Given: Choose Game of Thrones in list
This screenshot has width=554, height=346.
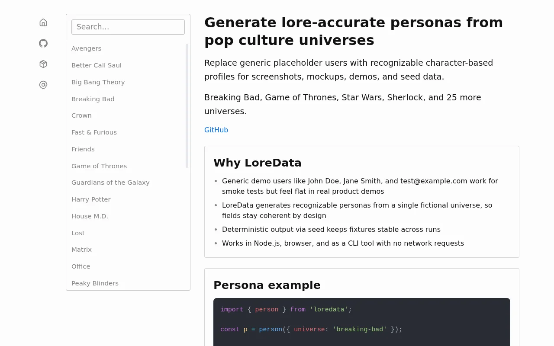Looking at the screenshot, I should click(99, 166).
